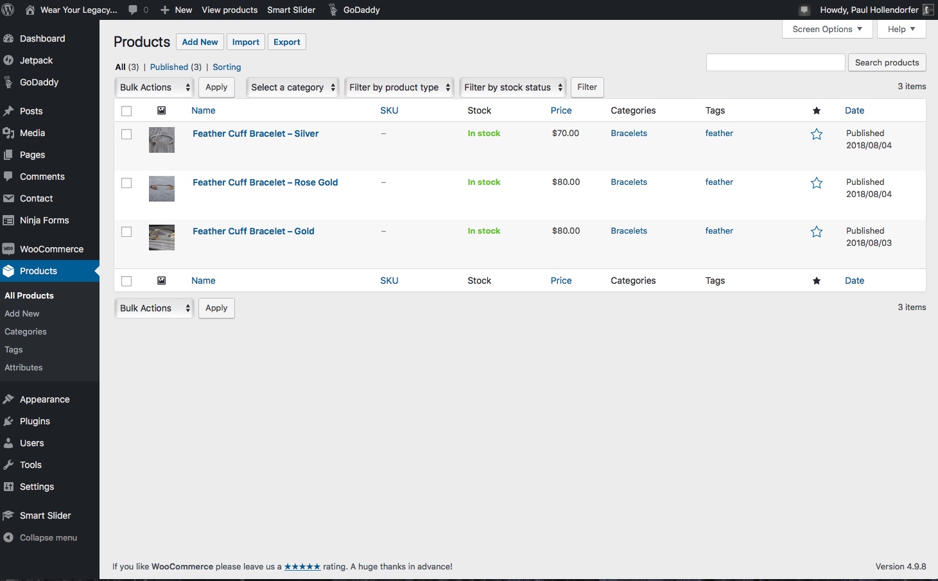938x581 pixels.
Task: Click the Settings sidebar icon
Action: point(8,487)
